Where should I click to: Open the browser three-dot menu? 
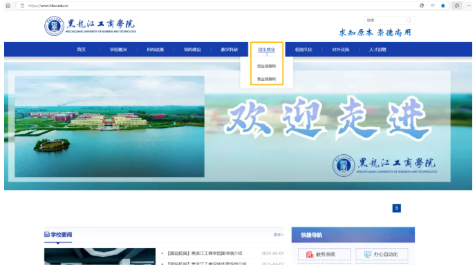(468, 6)
